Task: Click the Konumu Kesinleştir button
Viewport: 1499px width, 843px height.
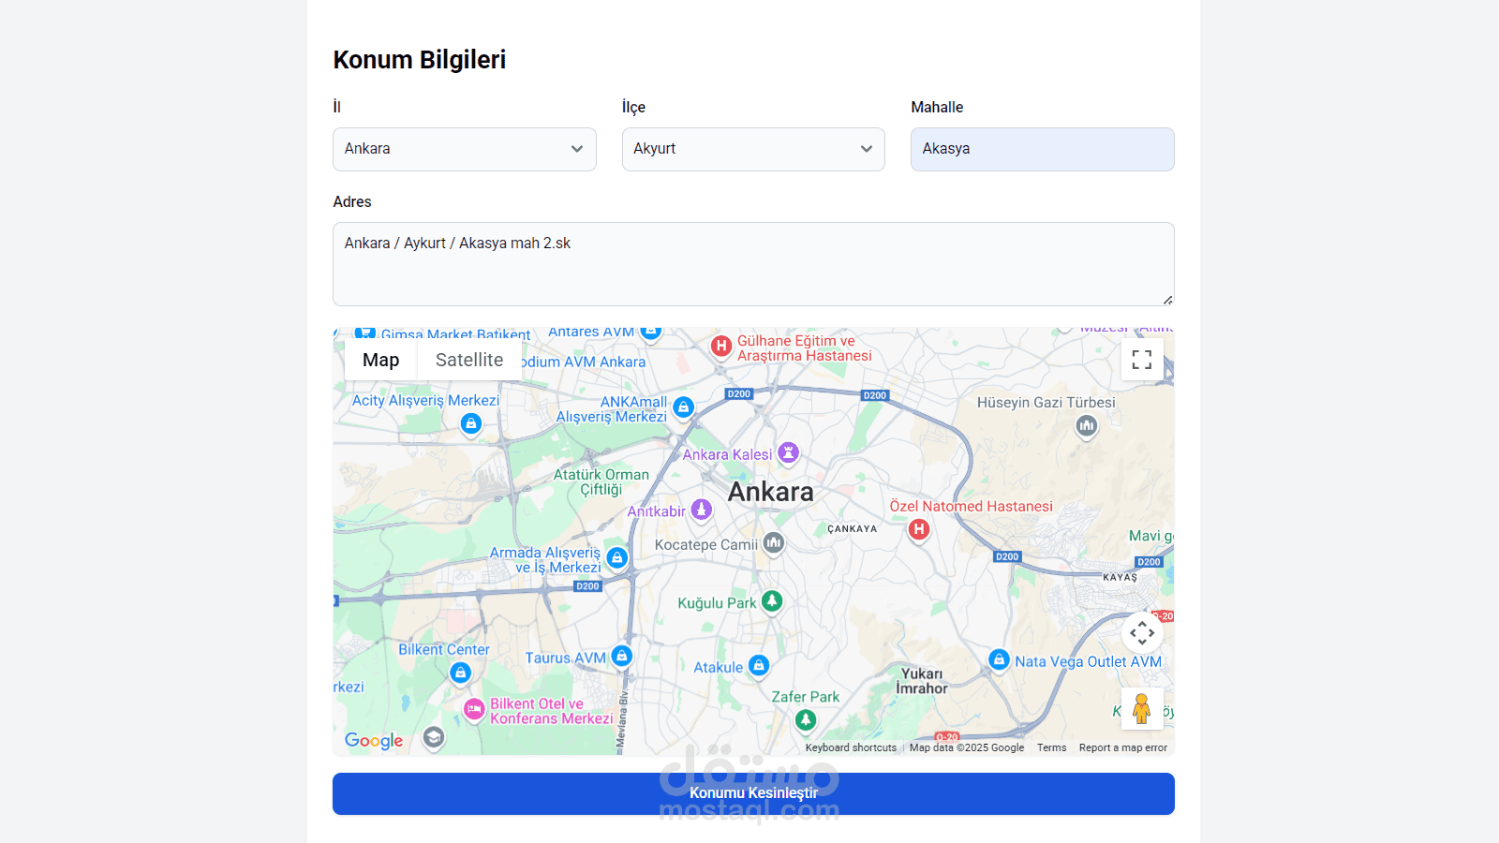Action: [753, 793]
